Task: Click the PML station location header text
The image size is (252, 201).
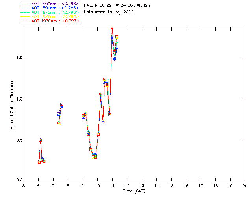Action: pyautogui.click(x=117, y=5)
